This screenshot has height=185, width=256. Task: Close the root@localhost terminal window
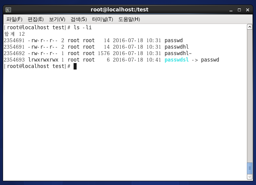(x=248, y=10)
